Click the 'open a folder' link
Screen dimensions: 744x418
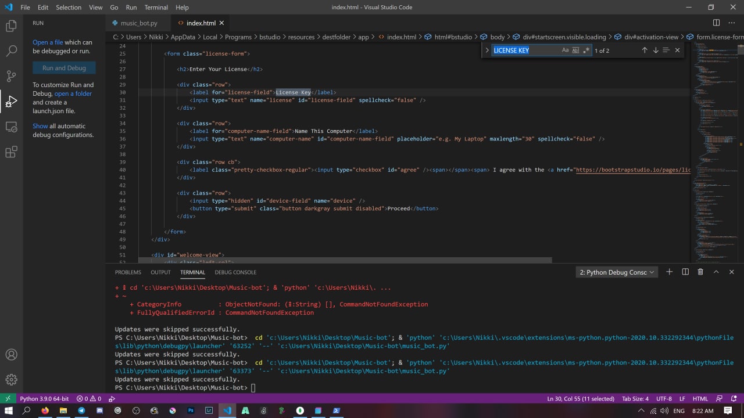(x=73, y=93)
